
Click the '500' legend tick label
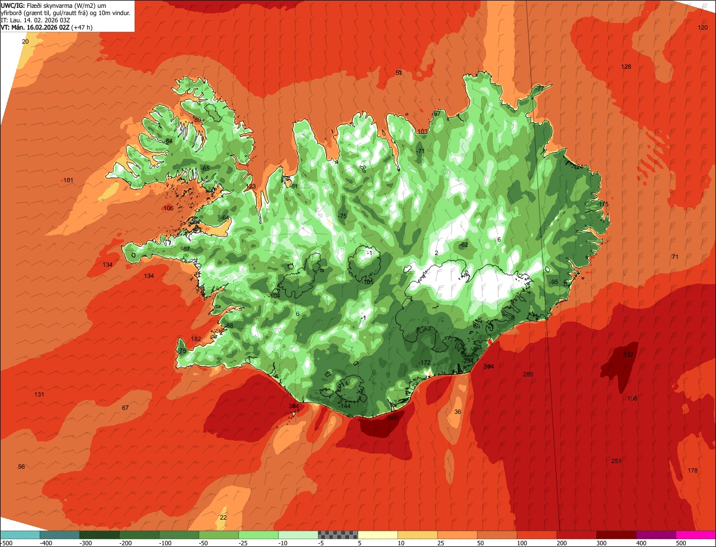[681, 543]
